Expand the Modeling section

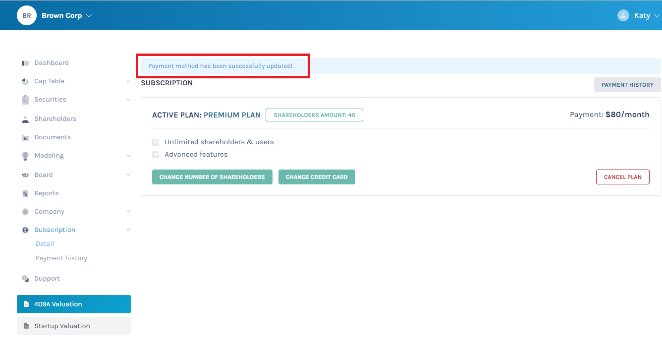pos(128,155)
